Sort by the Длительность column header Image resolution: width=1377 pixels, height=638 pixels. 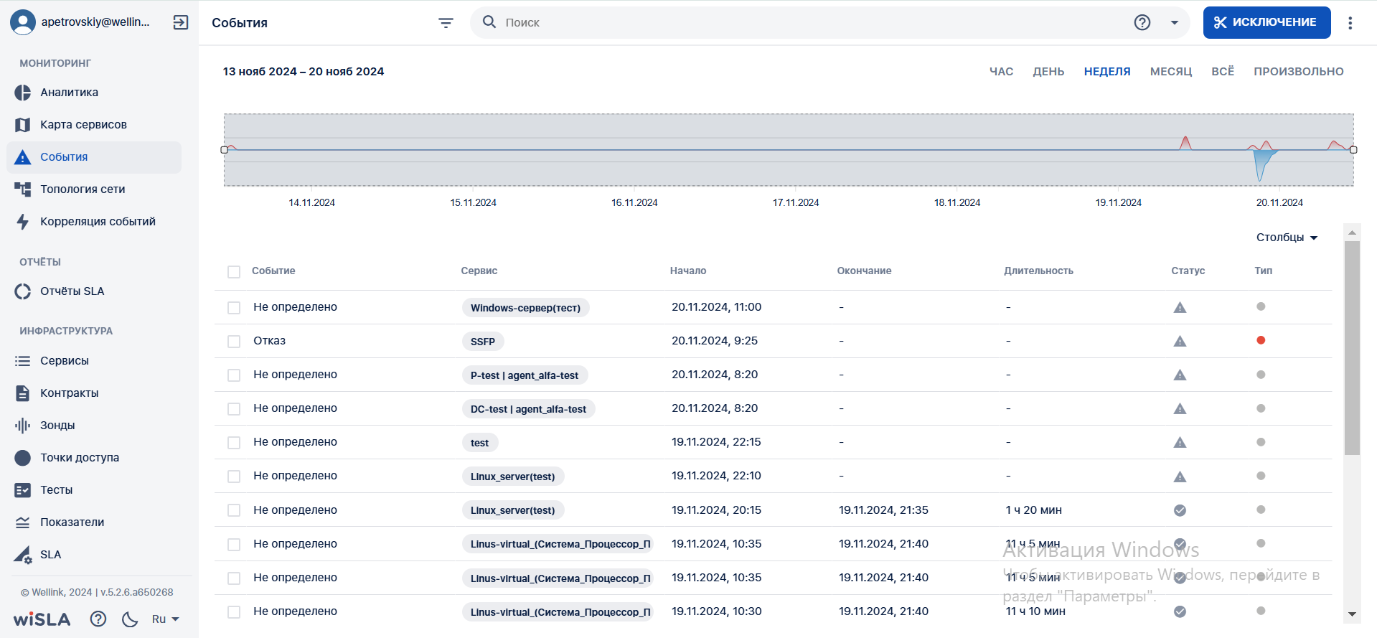tap(1038, 271)
